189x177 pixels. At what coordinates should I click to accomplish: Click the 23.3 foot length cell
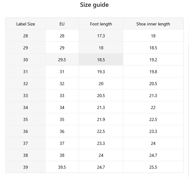[101, 143]
